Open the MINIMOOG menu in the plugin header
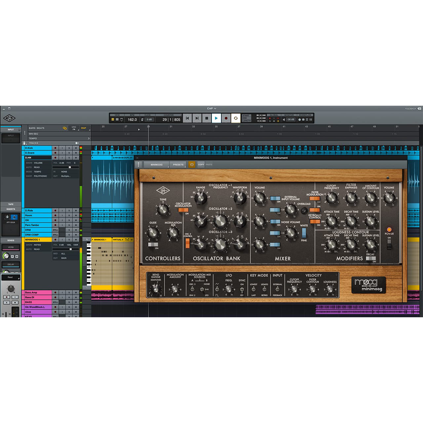Image resolution: width=423 pixels, height=423 pixels. (x=157, y=165)
